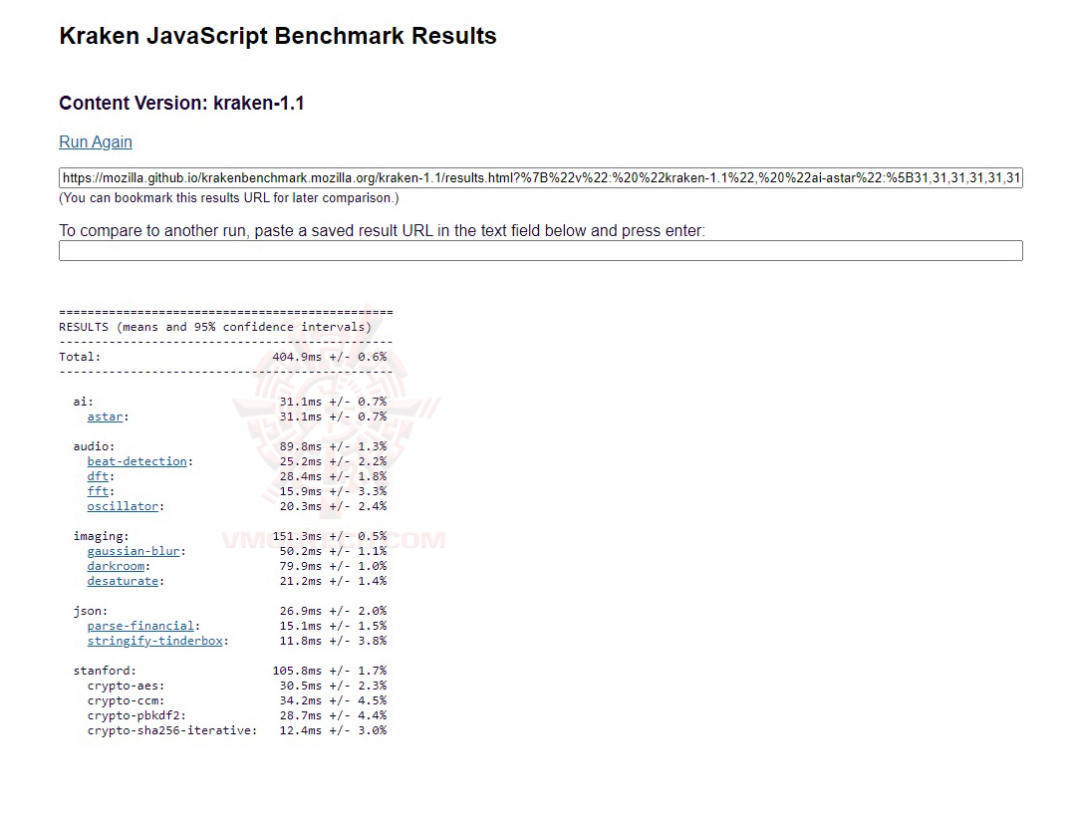
Task: Click the audio category label
Action: [94, 446]
